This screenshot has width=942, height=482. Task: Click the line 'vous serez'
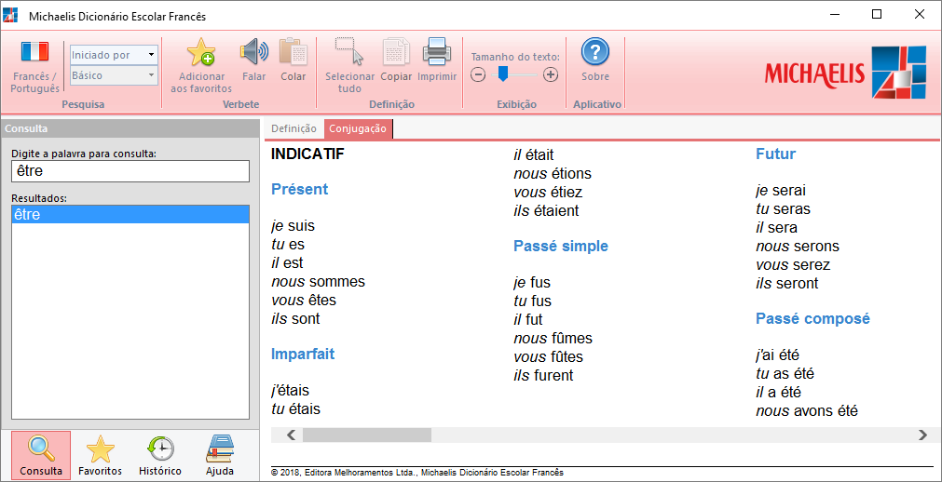[793, 264]
